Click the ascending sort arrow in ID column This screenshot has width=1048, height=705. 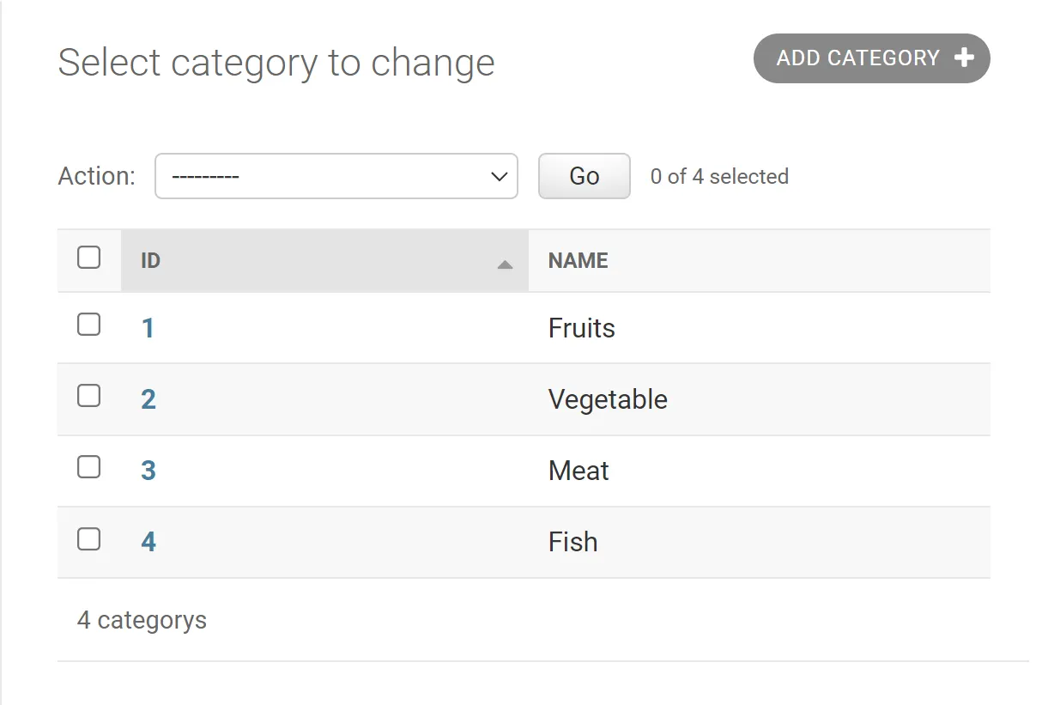(x=505, y=264)
